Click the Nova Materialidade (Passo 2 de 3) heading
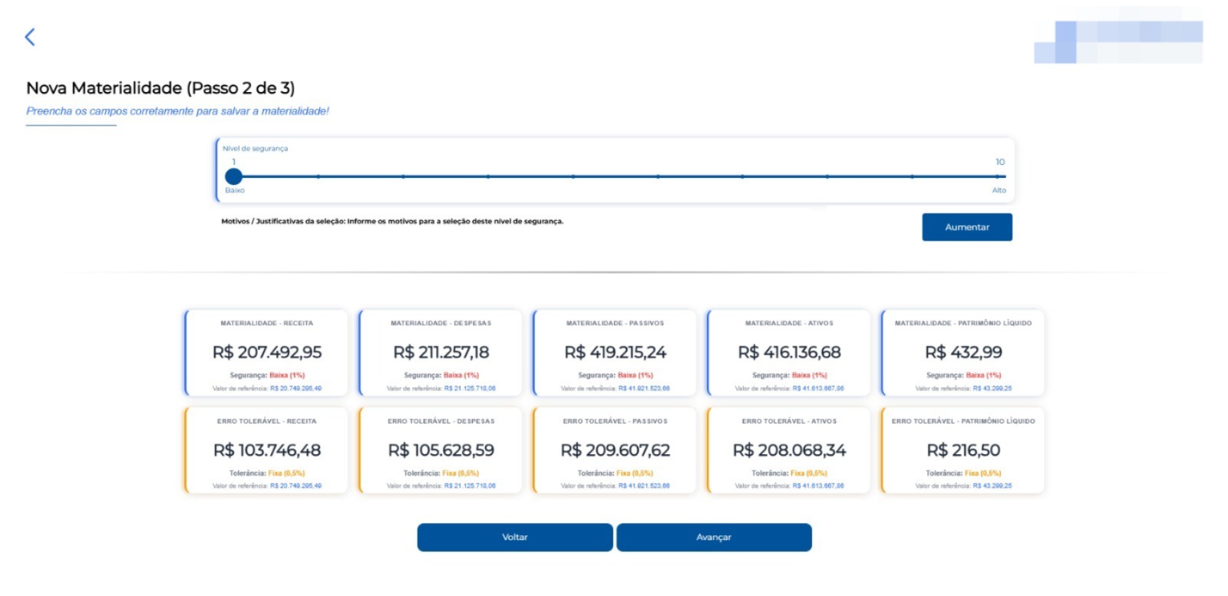Viewport: 1228px width, 596px height. pyautogui.click(x=160, y=88)
